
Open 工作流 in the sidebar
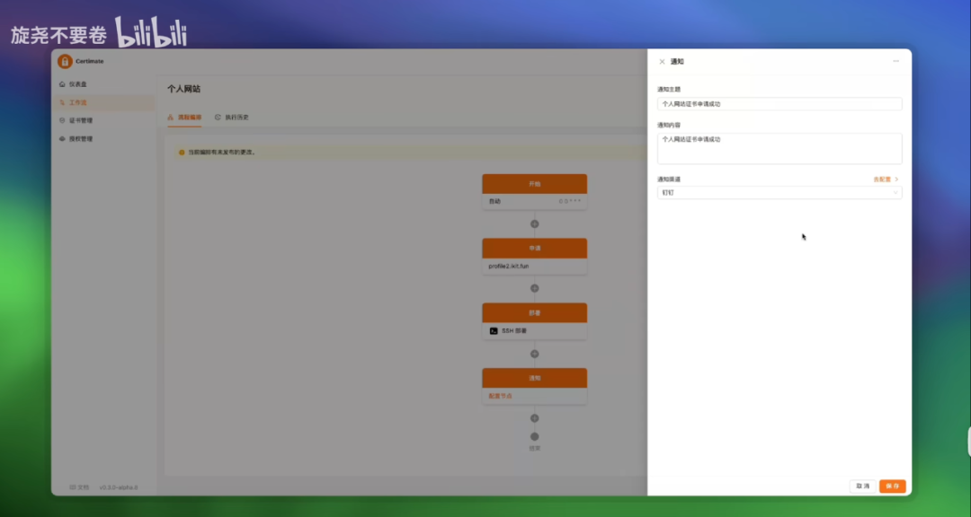pos(104,102)
